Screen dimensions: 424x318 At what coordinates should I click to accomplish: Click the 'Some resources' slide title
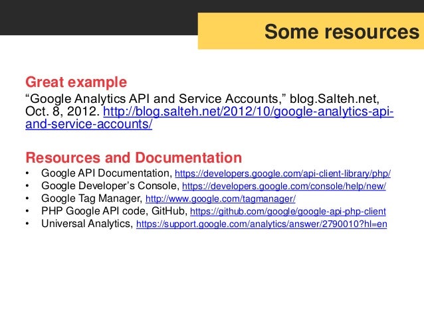pyautogui.click(x=342, y=32)
